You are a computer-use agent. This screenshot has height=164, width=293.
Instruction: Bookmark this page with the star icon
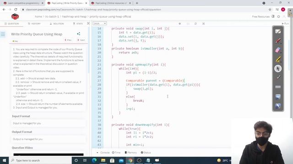(x=270, y=10)
